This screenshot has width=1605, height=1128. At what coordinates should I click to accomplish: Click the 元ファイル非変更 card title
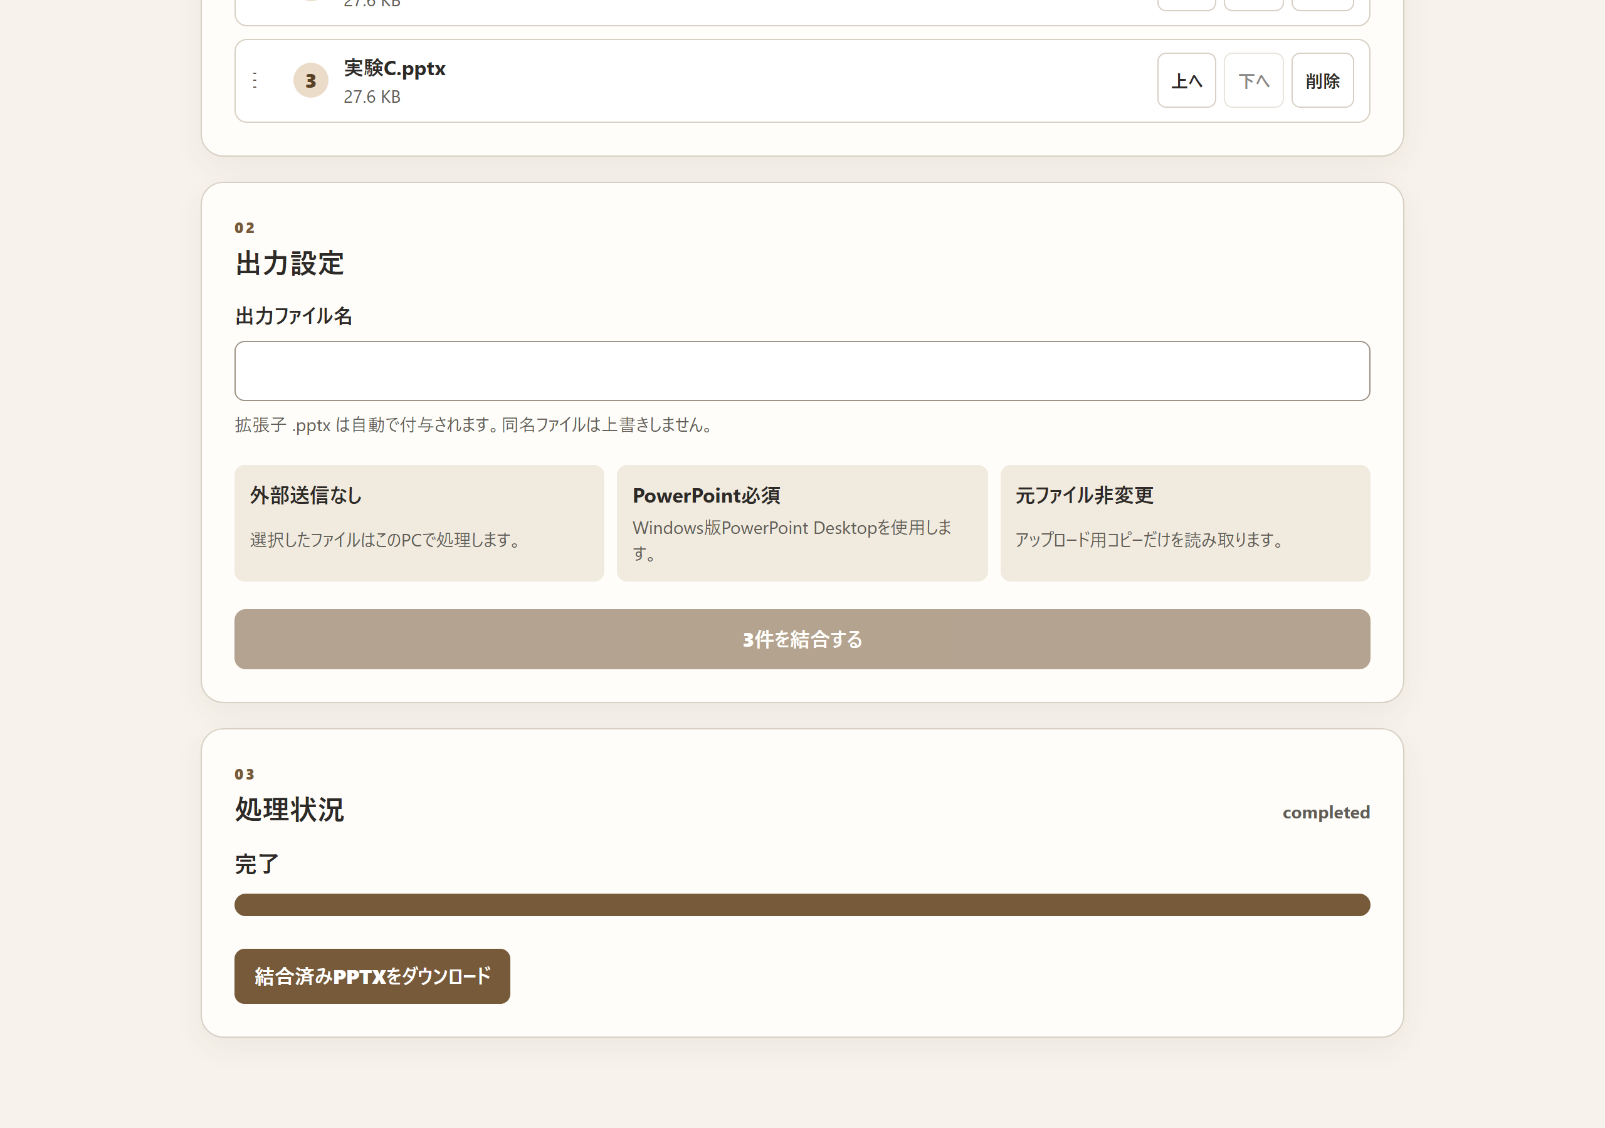(1084, 496)
